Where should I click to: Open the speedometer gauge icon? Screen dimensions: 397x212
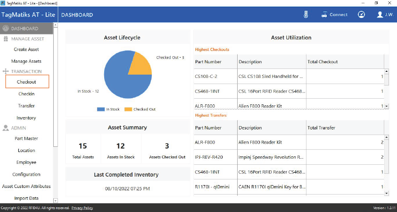(361, 15)
